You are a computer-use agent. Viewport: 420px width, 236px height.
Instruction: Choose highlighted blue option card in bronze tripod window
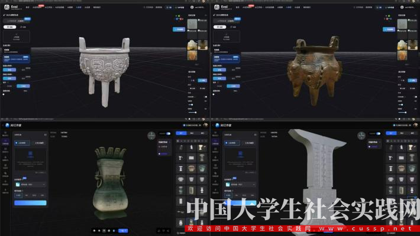click(227, 59)
